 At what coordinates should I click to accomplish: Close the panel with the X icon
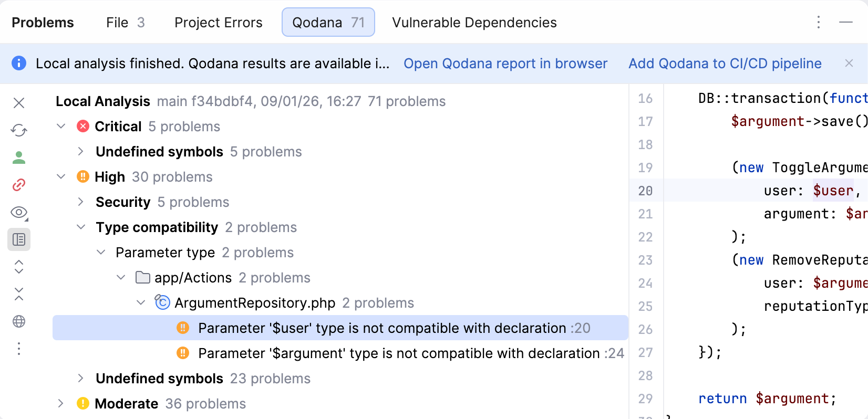(19, 103)
